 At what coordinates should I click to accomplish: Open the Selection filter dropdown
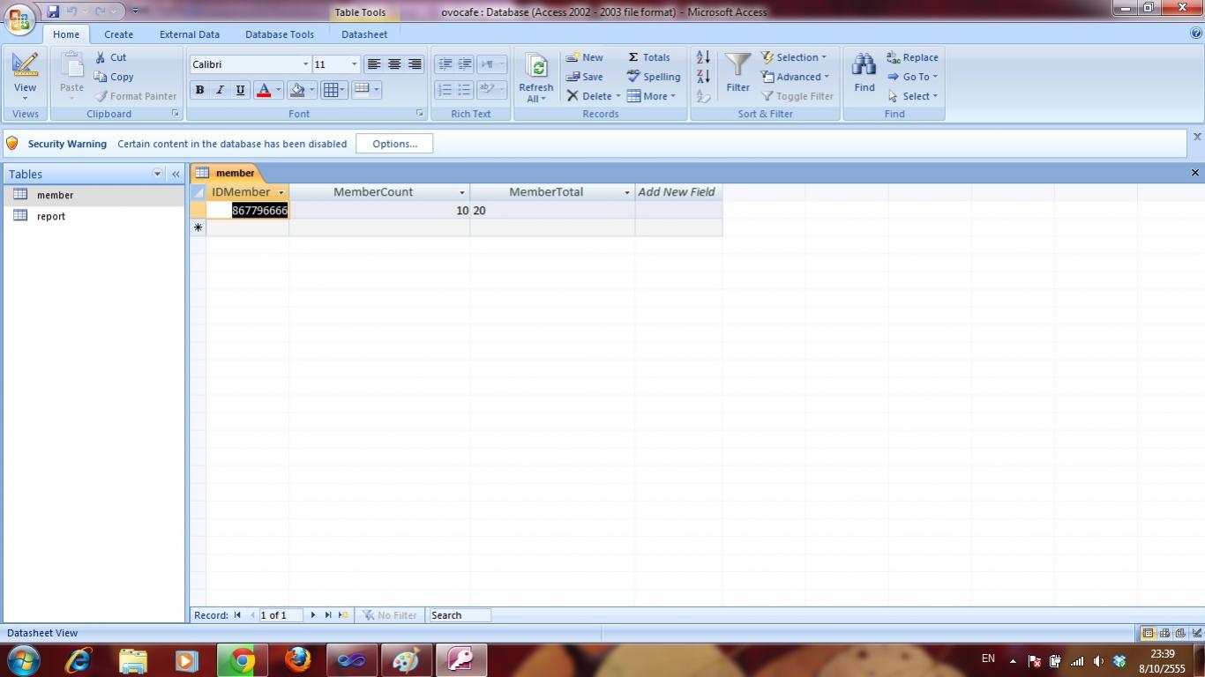(794, 57)
